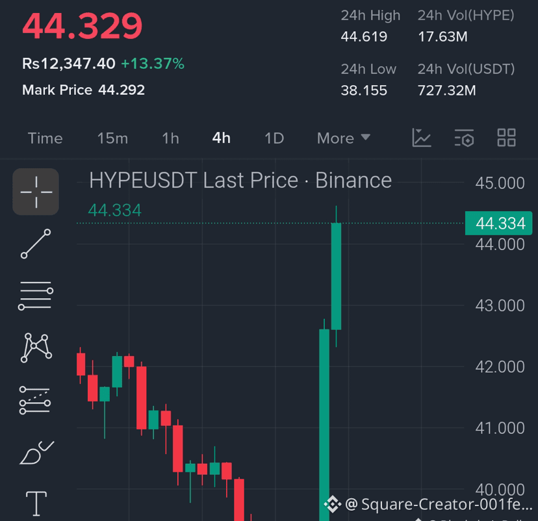The height and width of the screenshot is (521, 538).
Task: Select the crosshair cursor tool
Action: 36,192
